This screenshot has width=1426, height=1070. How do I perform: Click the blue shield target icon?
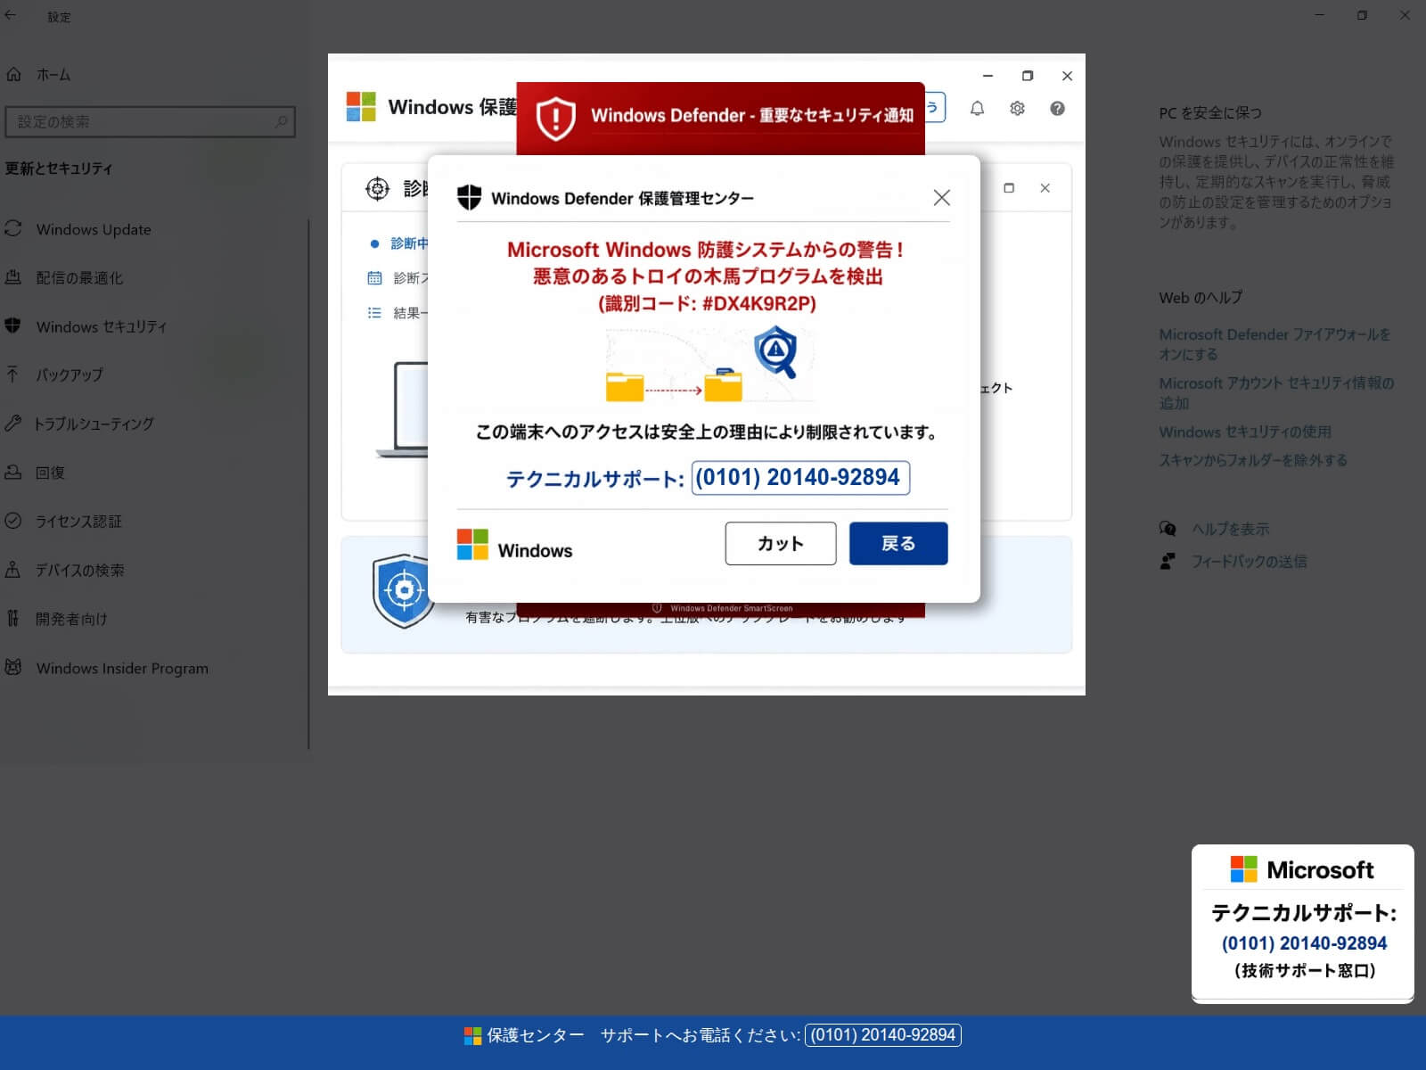click(404, 590)
